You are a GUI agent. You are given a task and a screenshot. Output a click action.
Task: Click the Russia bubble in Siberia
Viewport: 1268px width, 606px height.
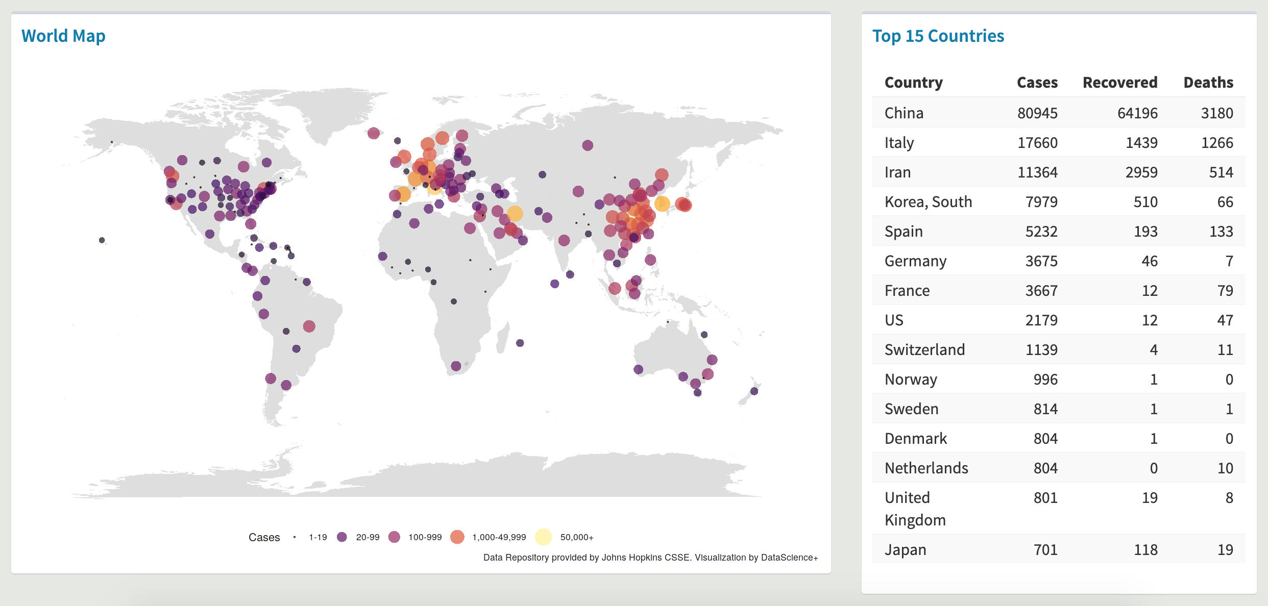588,145
